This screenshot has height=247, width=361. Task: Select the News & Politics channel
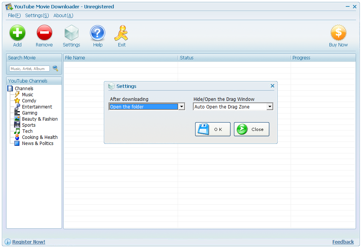click(38, 143)
